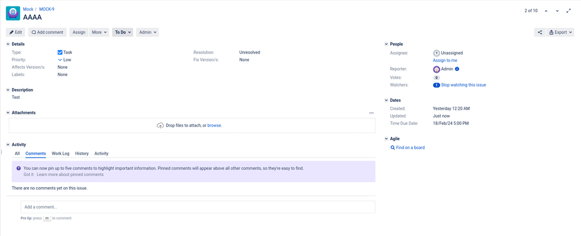Click the Fix Version/s value None
This screenshot has width=581, height=236.
[244, 60]
